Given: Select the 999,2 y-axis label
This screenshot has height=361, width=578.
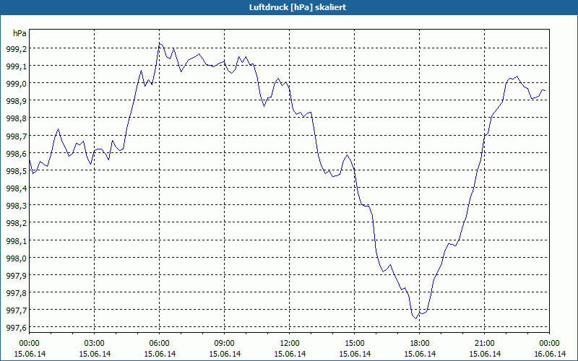Looking at the screenshot, I should pos(16,48).
